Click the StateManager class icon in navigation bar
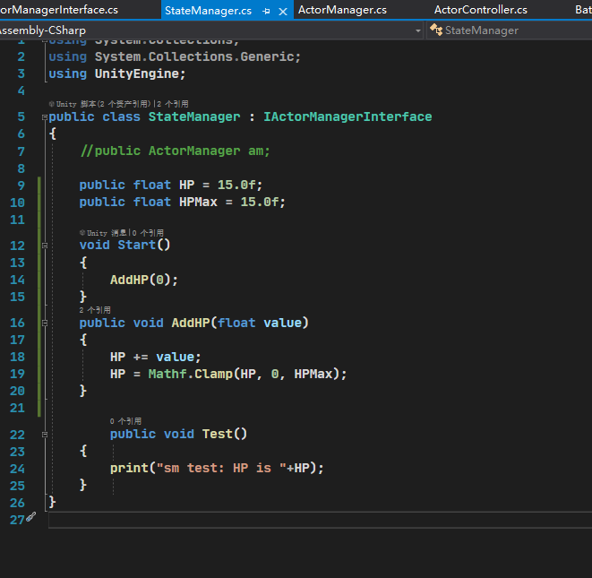The height and width of the screenshot is (578, 592). [x=436, y=30]
